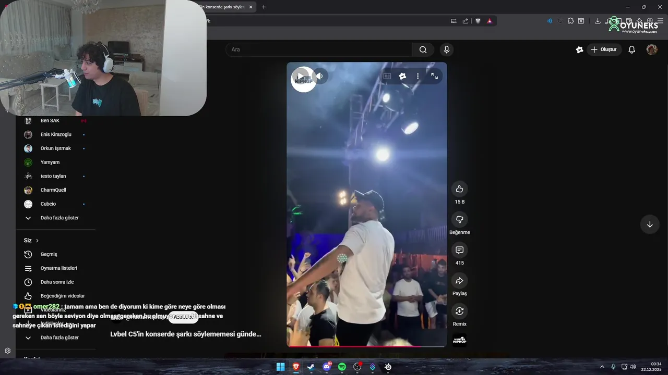
Task: Click the cast icon in address bar
Action: (x=454, y=21)
